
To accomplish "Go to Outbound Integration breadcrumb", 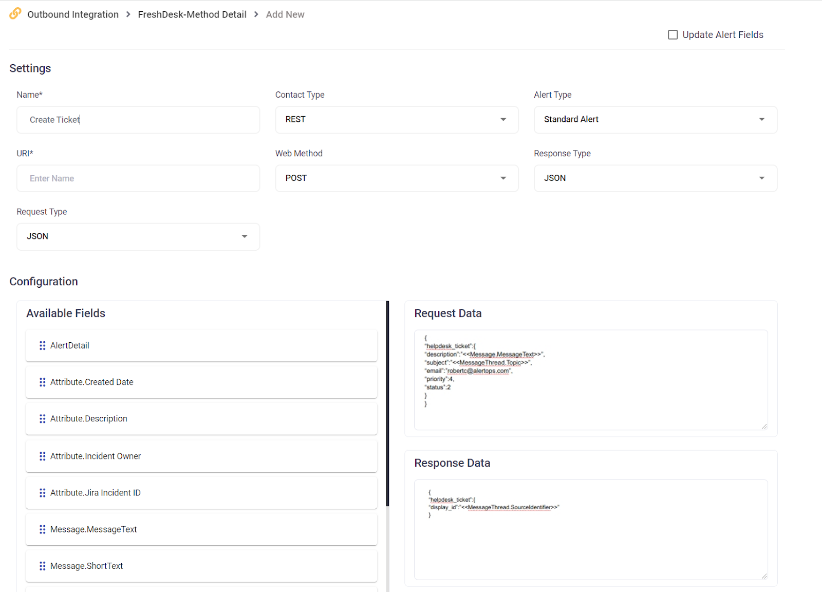I will (73, 14).
